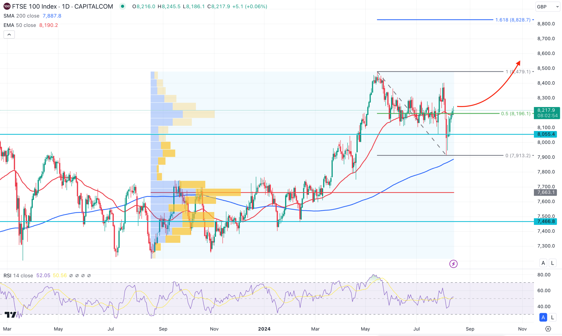Click the RSI value 52.05
The height and width of the screenshot is (336, 562).
[x=43, y=275]
